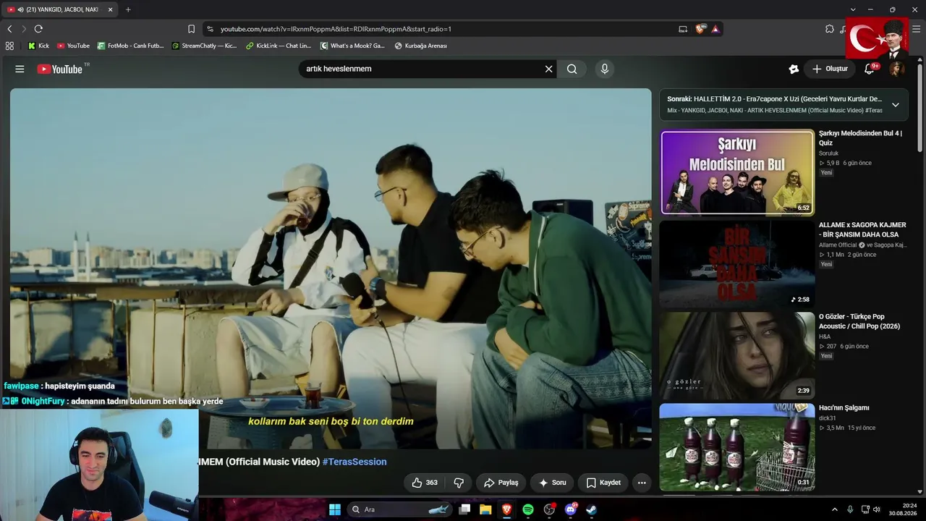Open Steam from the taskbar
The width and height of the screenshot is (926, 521).
[x=591, y=509]
